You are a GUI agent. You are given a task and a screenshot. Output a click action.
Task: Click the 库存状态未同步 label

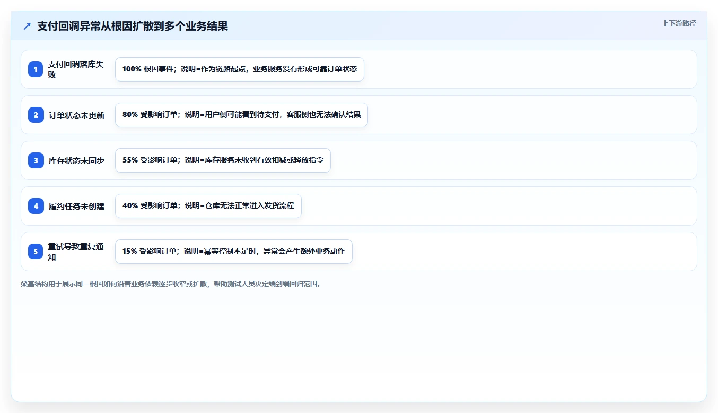point(76,160)
